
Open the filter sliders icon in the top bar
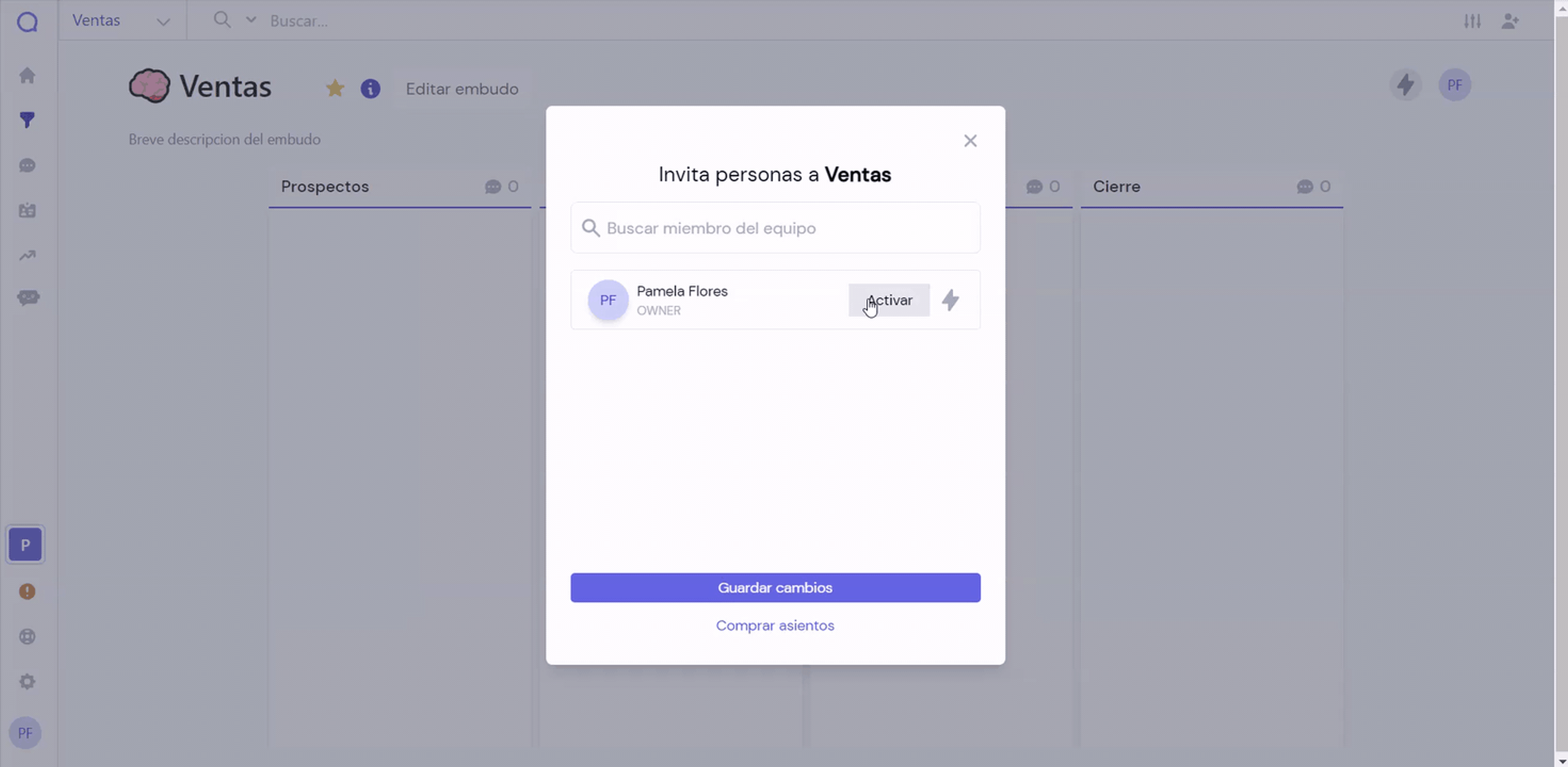coord(1472,21)
